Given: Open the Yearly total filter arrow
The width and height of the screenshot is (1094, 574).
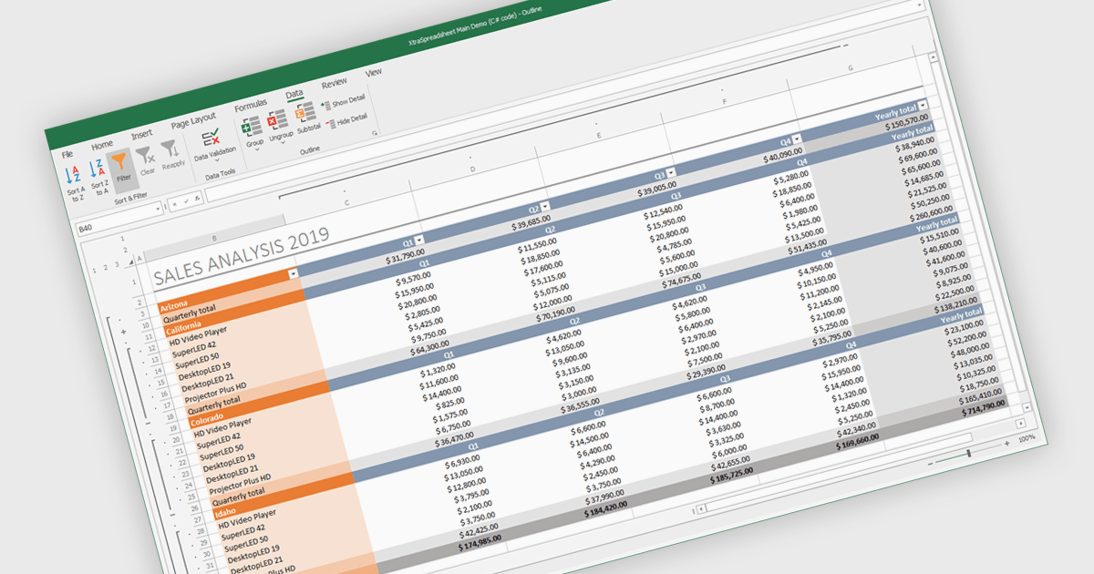Looking at the screenshot, I should pos(923,106).
